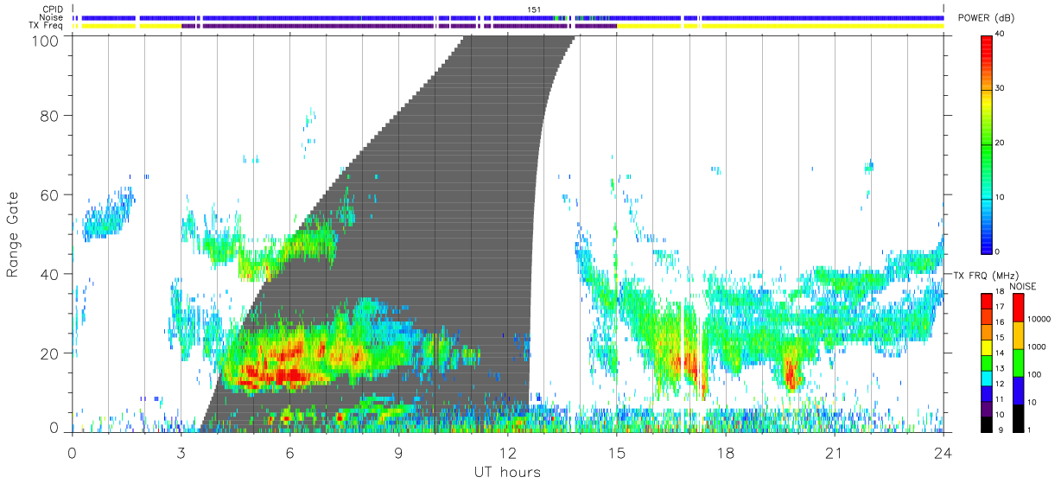Viewport: 1061px width, 490px height.
Task: Pick the black 9 MHz swatch in TX FRQ legend
Action: 988,423
